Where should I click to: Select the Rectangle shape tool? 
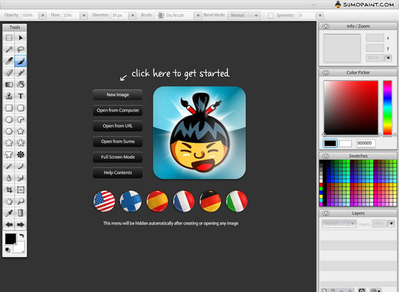[9, 108]
